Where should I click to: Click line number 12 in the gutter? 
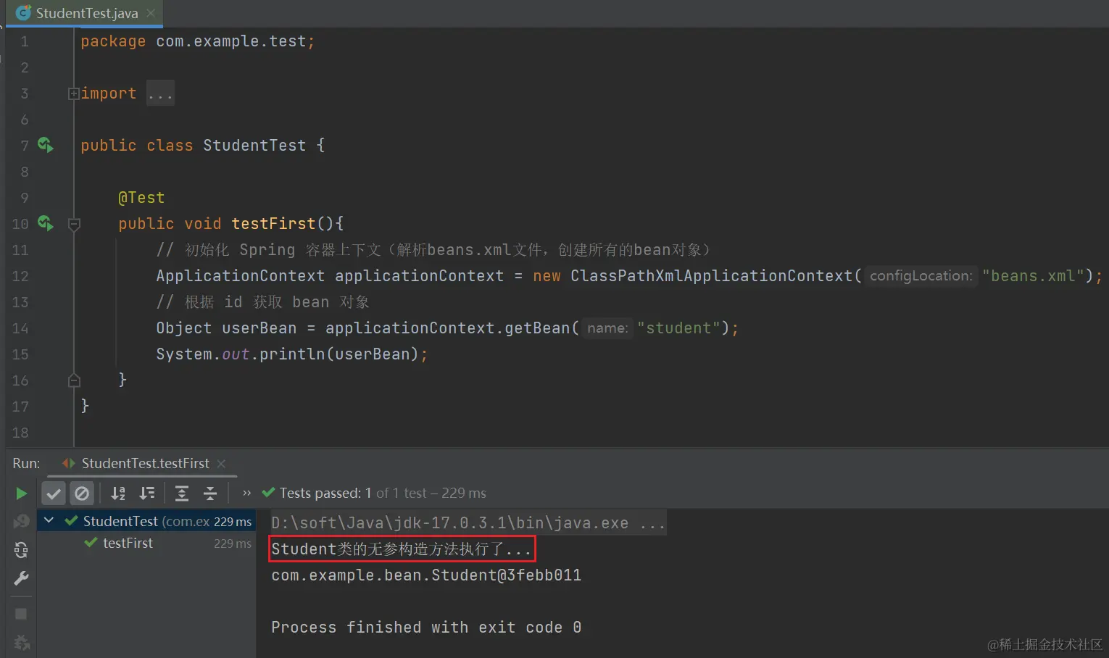click(20, 276)
